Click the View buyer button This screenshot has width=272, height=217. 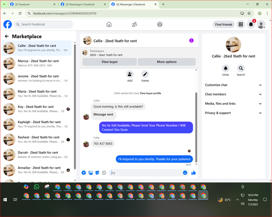(x=109, y=62)
